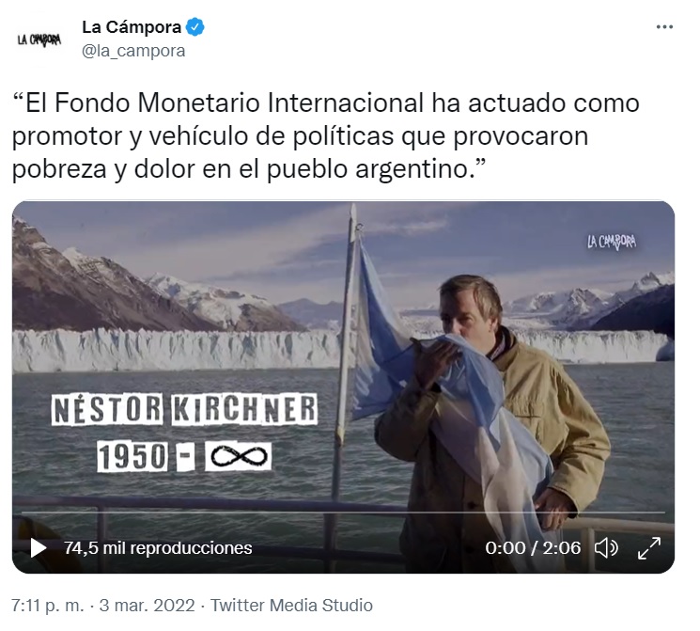This screenshot has width=700, height=631.
Task: Mute the video with speaker icon
Action: pyautogui.click(x=606, y=548)
